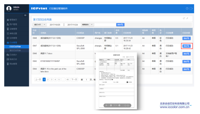Go to page 3 in pagination

(52, 80)
